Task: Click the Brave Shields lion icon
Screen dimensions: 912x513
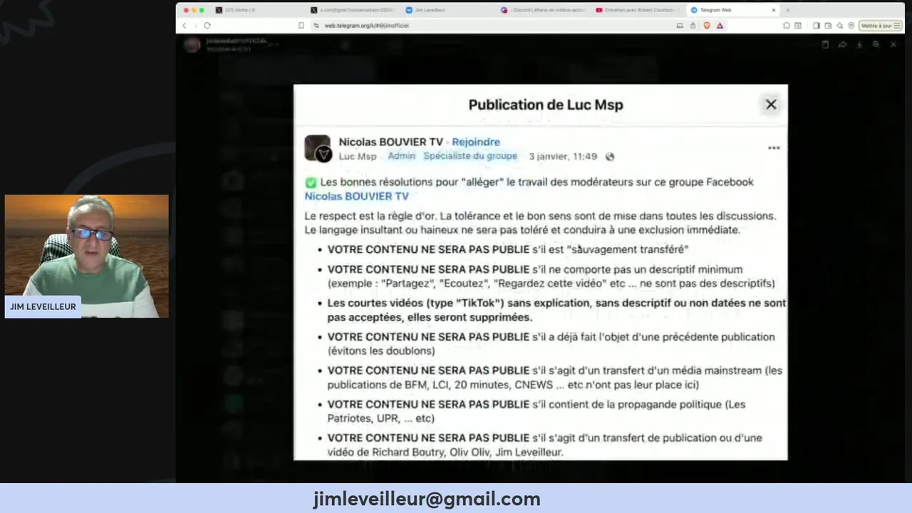Action: tap(706, 26)
